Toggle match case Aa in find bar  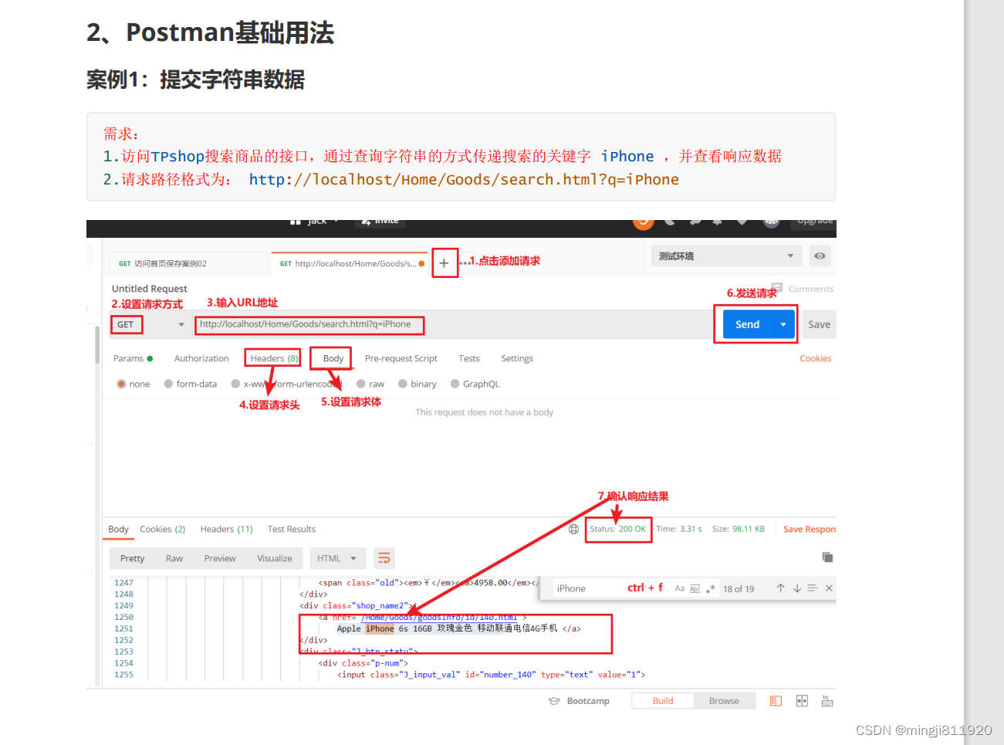pyautogui.click(x=679, y=588)
